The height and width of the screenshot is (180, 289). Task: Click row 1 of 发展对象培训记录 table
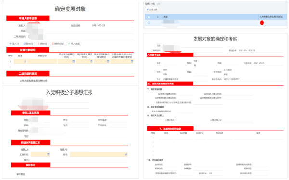pyautogui.click(x=216, y=138)
